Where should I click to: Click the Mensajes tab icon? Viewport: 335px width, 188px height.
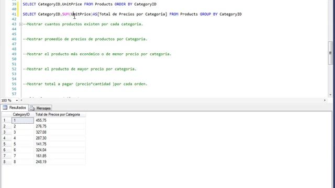[x=32, y=108]
